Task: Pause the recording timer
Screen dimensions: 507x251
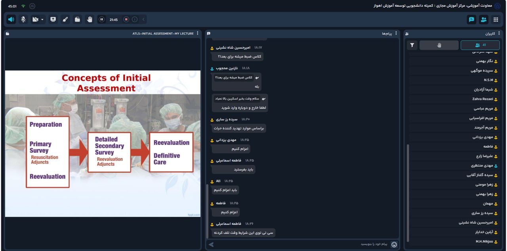Action: [x=101, y=19]
